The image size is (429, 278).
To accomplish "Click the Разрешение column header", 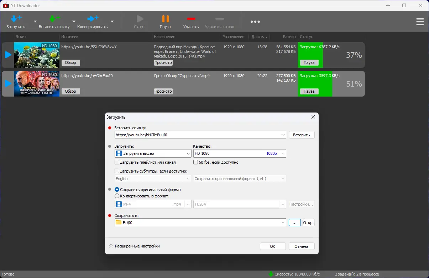I will tap(234, 37).
